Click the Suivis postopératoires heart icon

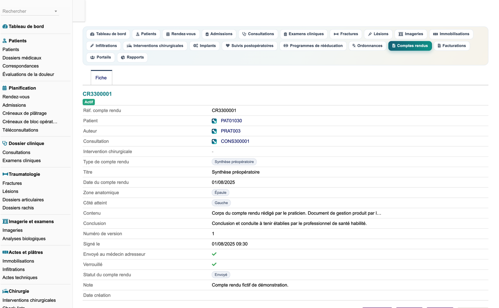tap(228, 46)
